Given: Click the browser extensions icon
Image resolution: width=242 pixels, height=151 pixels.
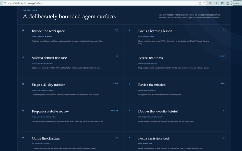Looking at the screenshot, I should point(216,3).
